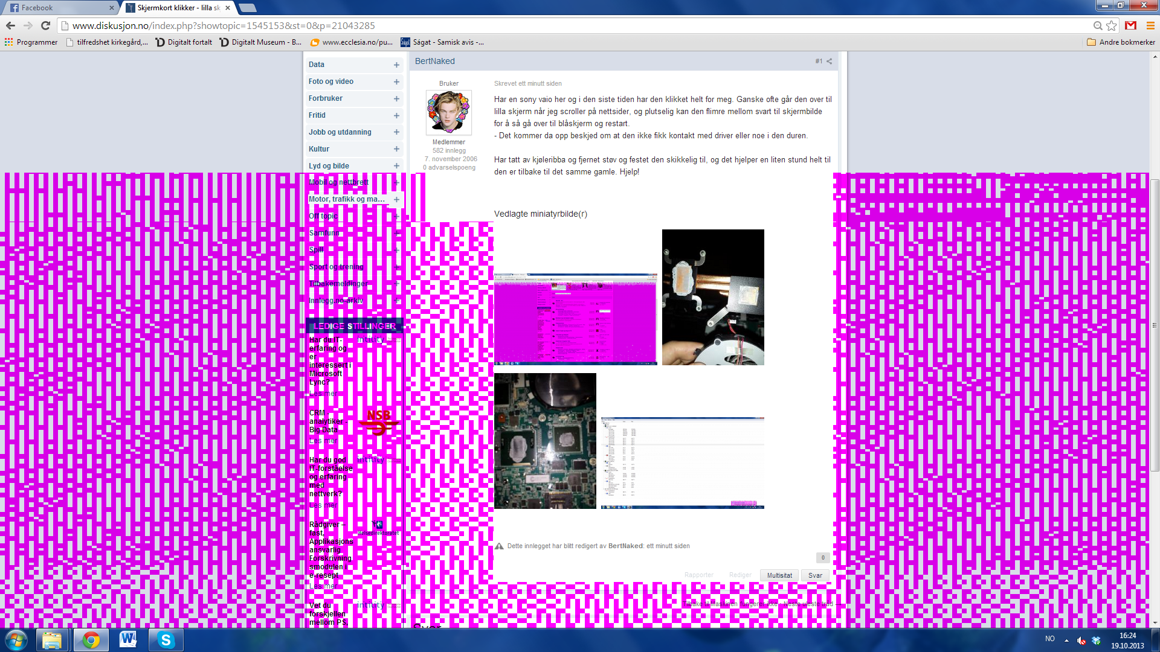
Task: Click the Svar reply button
Action: pyautogui.click(x=815, y=575)
